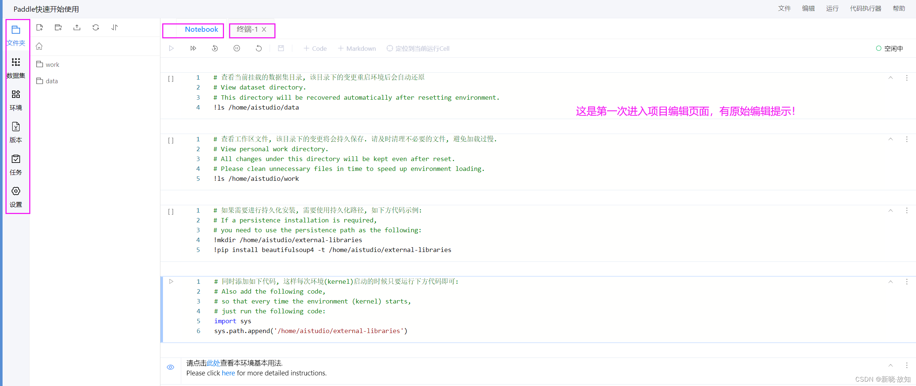
Task: Go to home directory icon
Action: point(39,46)
